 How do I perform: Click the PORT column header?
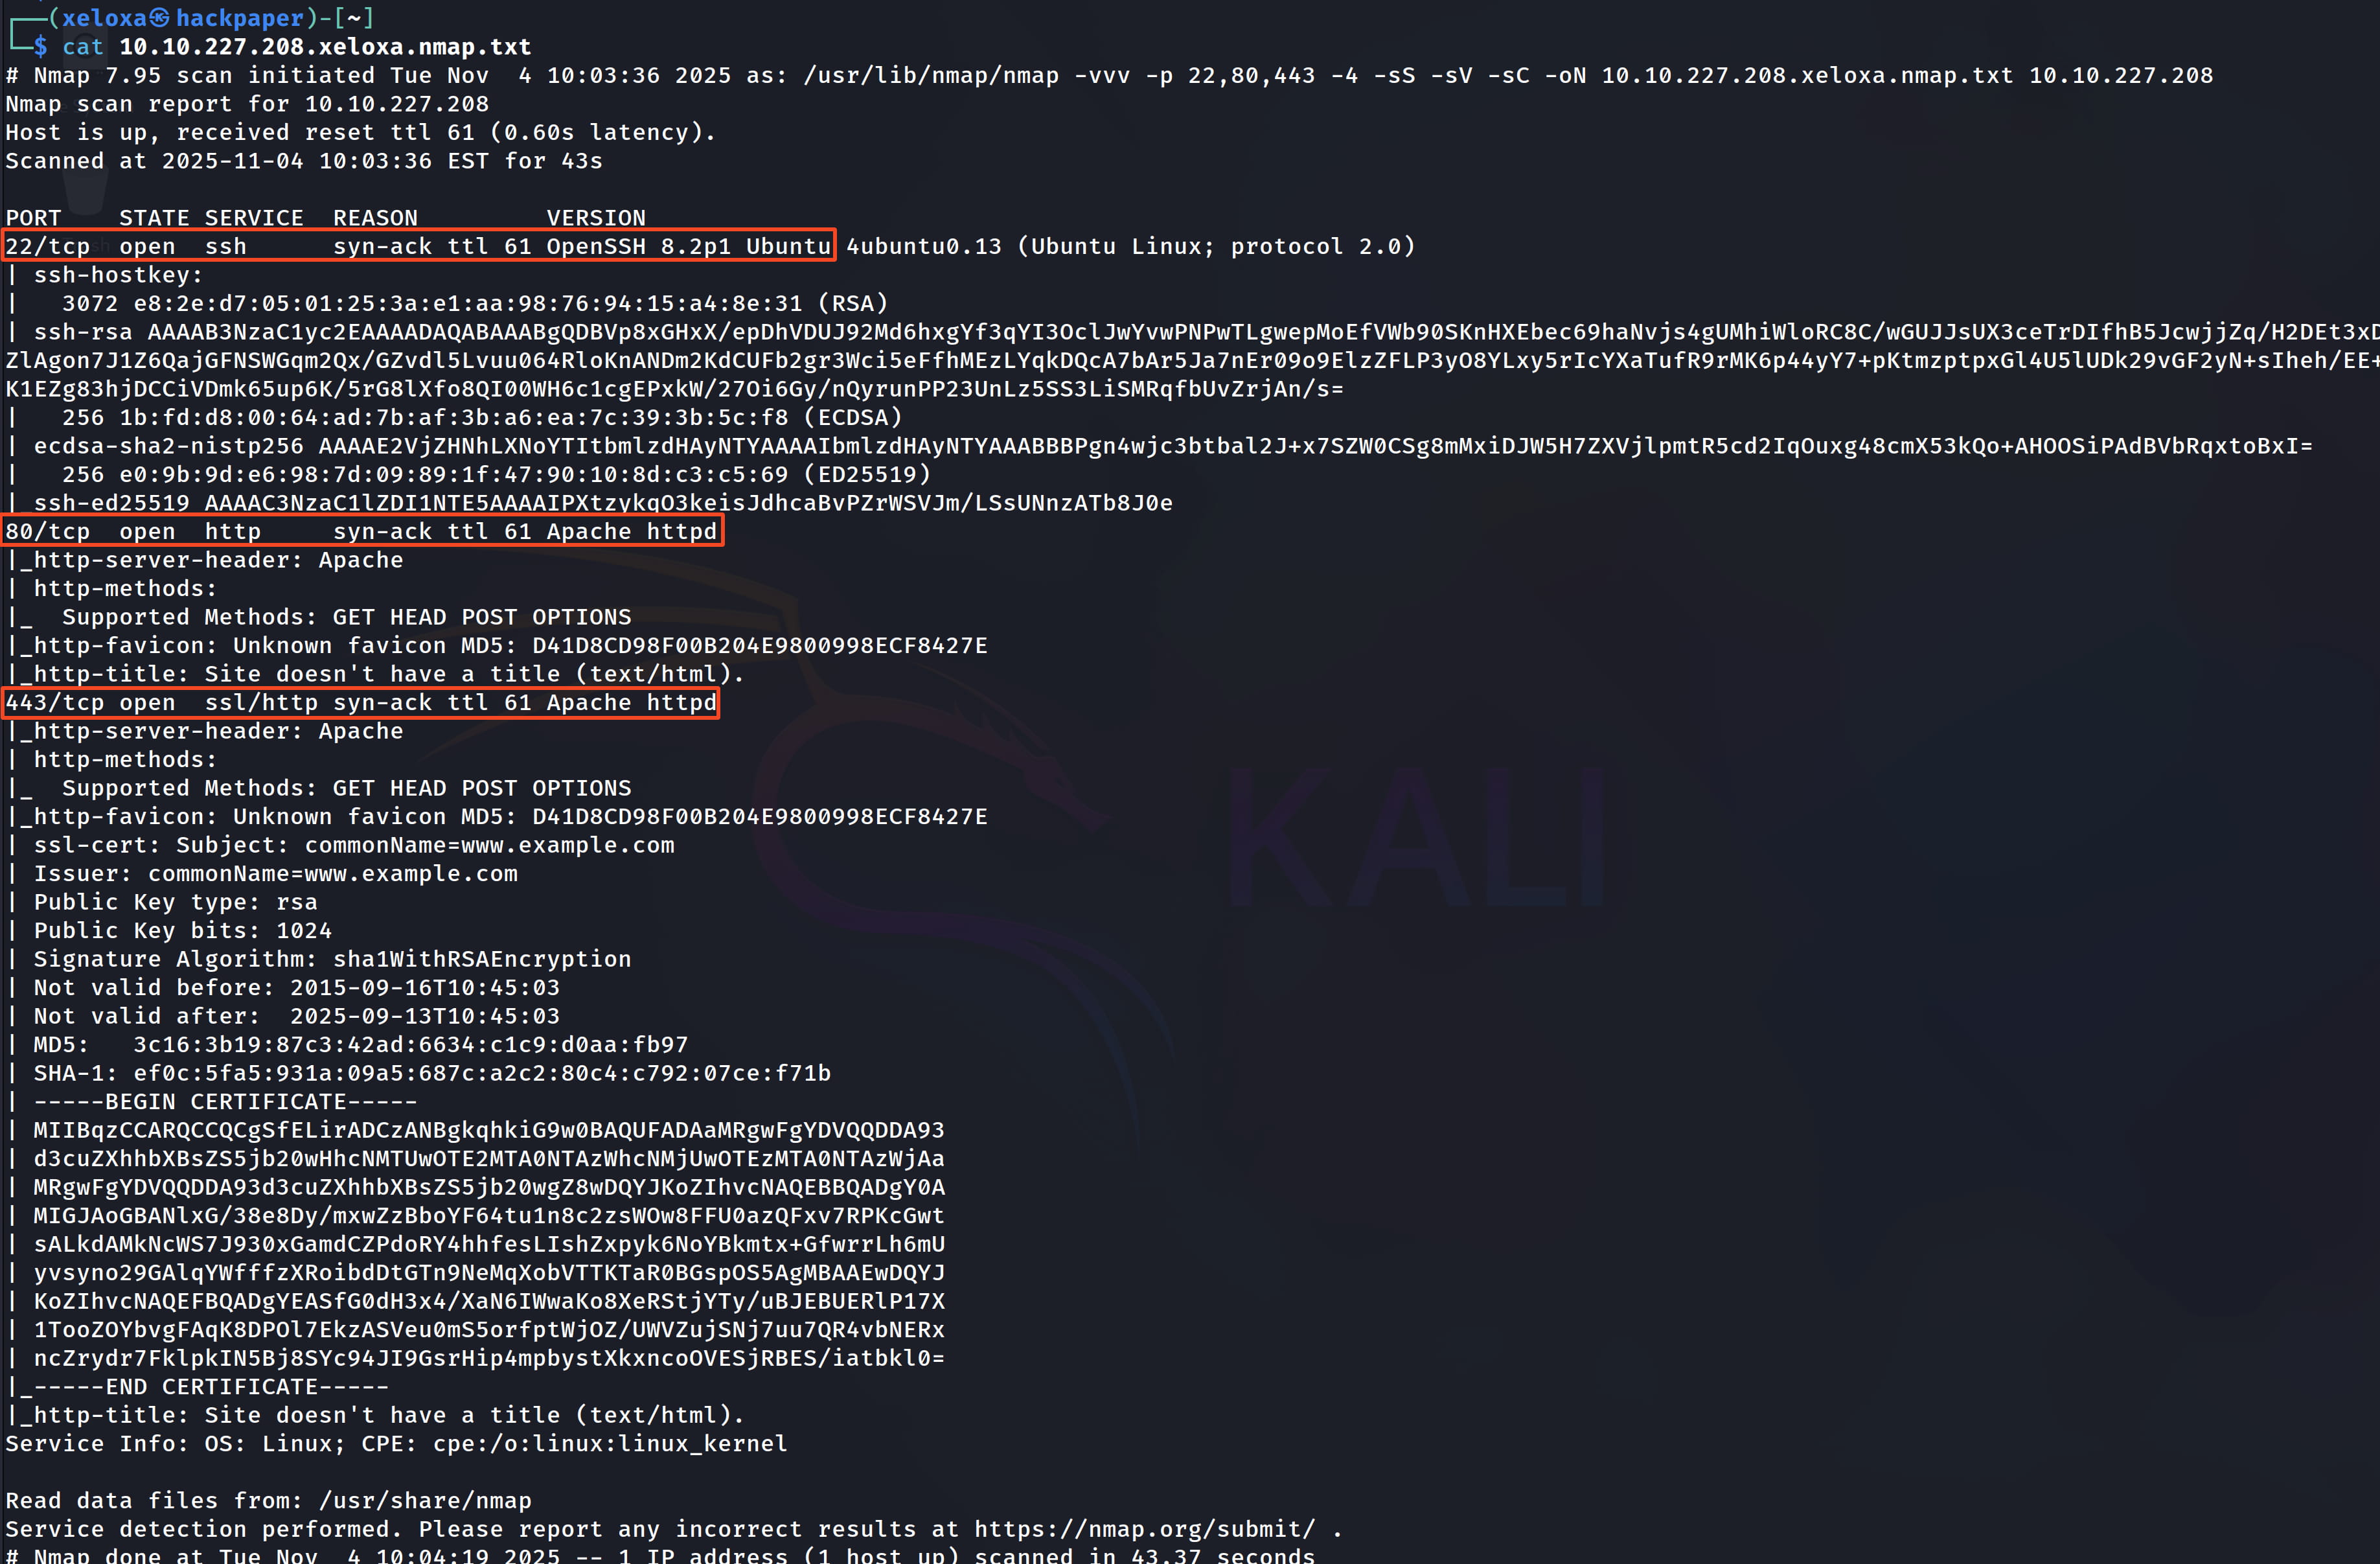tap(33, 218)
